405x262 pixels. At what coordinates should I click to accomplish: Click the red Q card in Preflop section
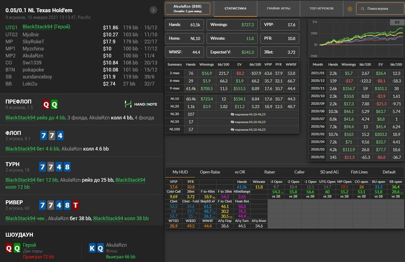tap(46, 105)
